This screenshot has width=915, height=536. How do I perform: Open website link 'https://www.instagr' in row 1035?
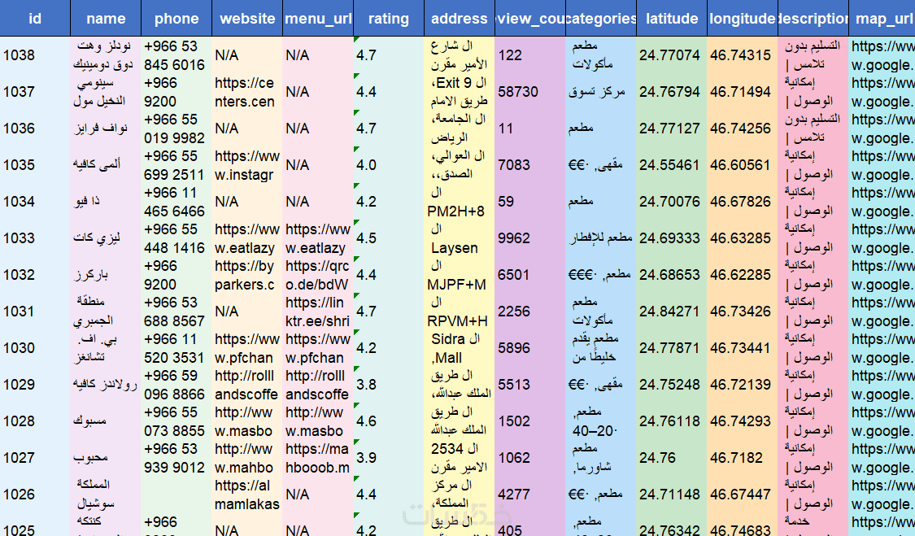247,165
